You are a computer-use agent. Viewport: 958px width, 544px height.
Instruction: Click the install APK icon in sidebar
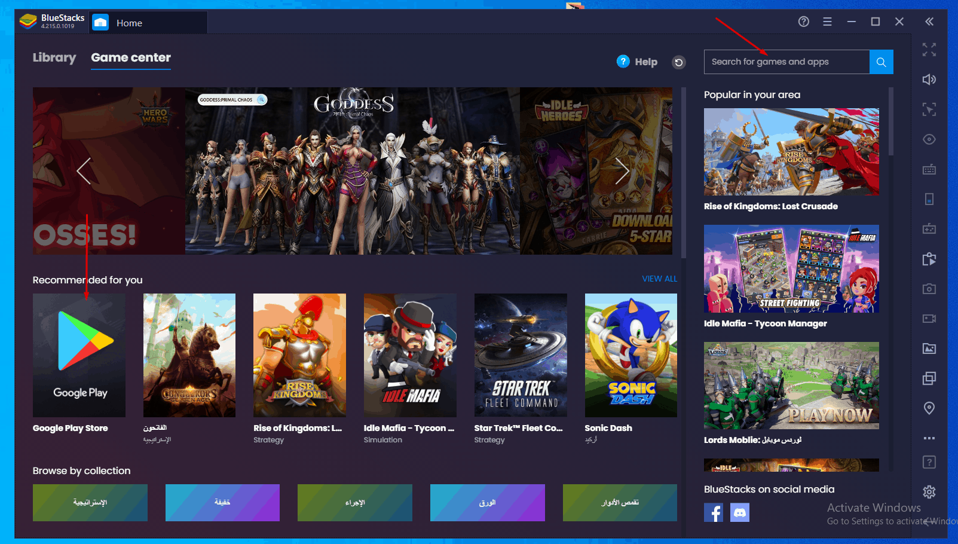tap(929, 259)
